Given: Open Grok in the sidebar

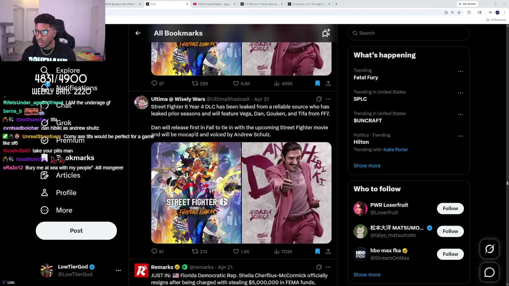Looking at the screenshot, I should (56, 123).
